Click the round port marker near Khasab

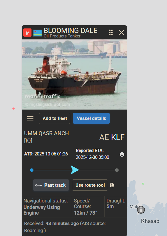[x=141, y=210]
